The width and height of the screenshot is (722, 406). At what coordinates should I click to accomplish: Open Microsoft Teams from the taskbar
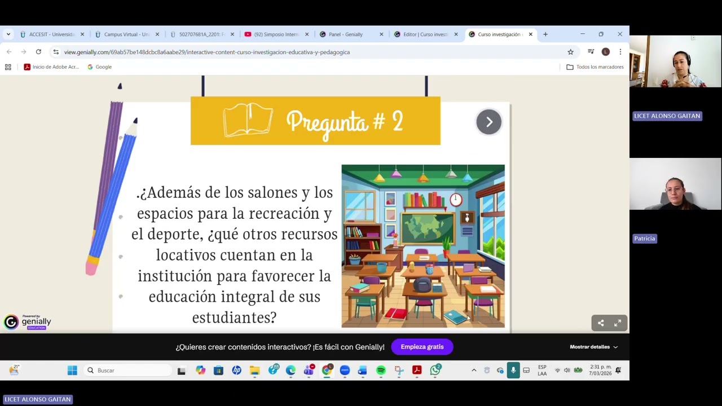[x=309, y=370]
